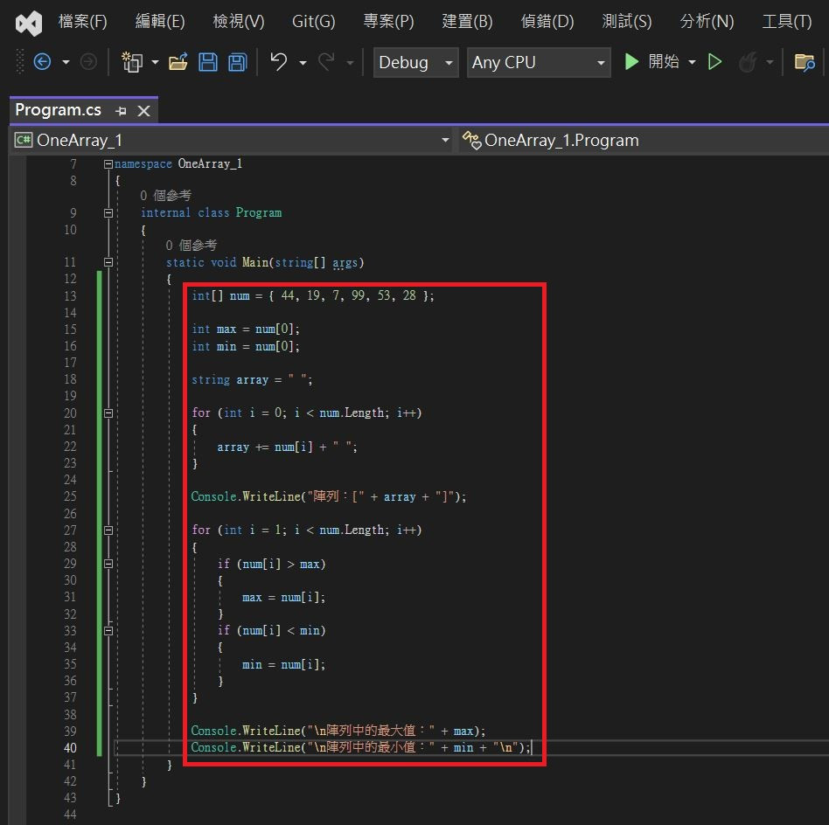Collapse the if (num[i] > max) block
The height and width of the screenshot is (825, 829).
[x=108, y=564]
